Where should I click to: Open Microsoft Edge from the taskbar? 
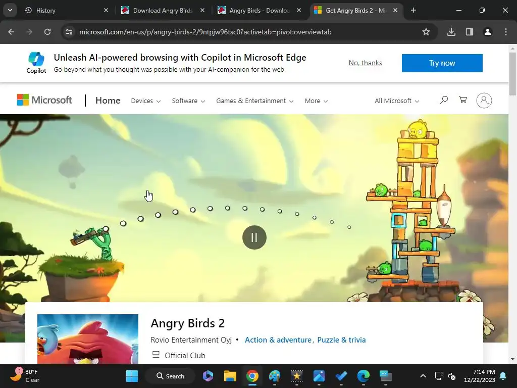(364, 376)
